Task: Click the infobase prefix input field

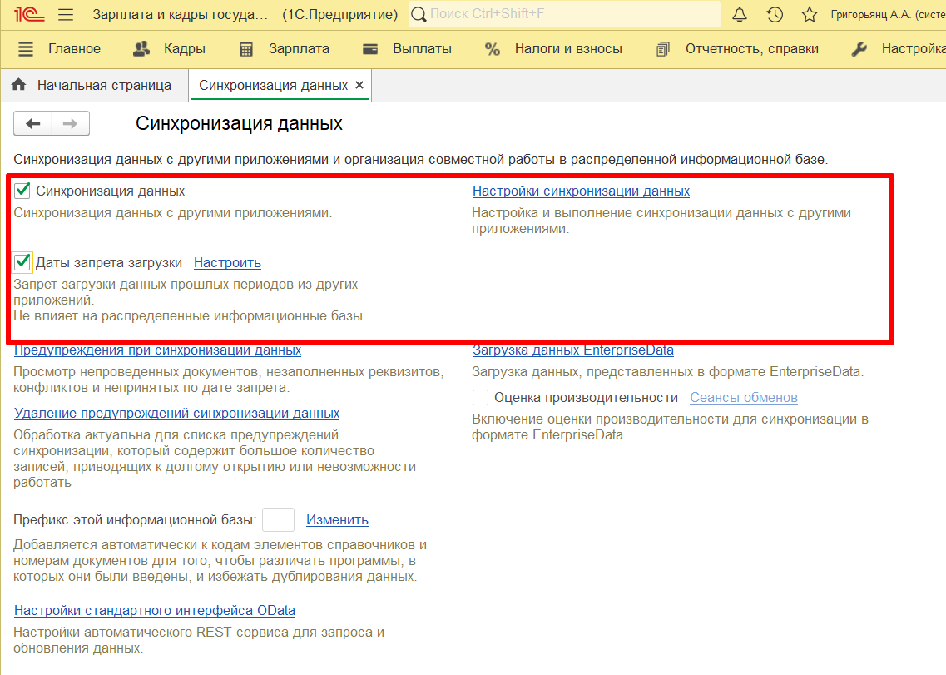Action: click(278, 519)
